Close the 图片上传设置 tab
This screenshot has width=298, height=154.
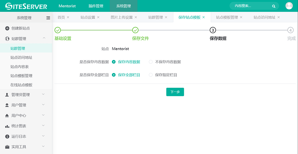tap(136, 17)
